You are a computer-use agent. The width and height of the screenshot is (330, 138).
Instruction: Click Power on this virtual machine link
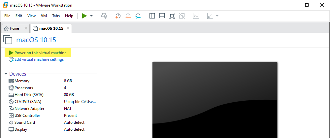coord(40,53)
